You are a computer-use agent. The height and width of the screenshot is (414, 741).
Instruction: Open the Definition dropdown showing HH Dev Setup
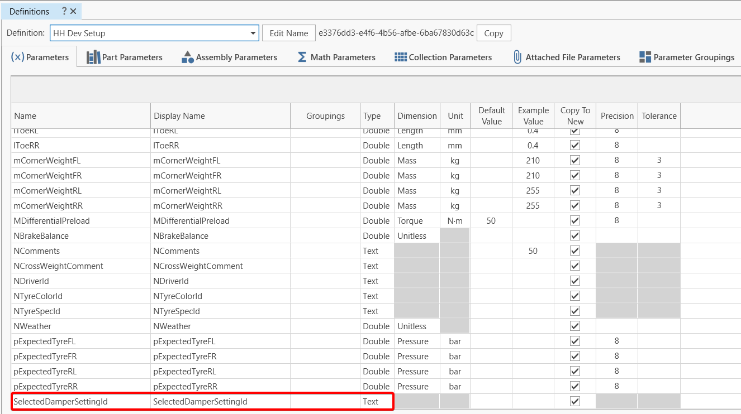tap(253, 33)
